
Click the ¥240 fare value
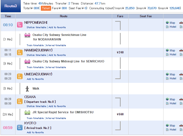(120, 52)
